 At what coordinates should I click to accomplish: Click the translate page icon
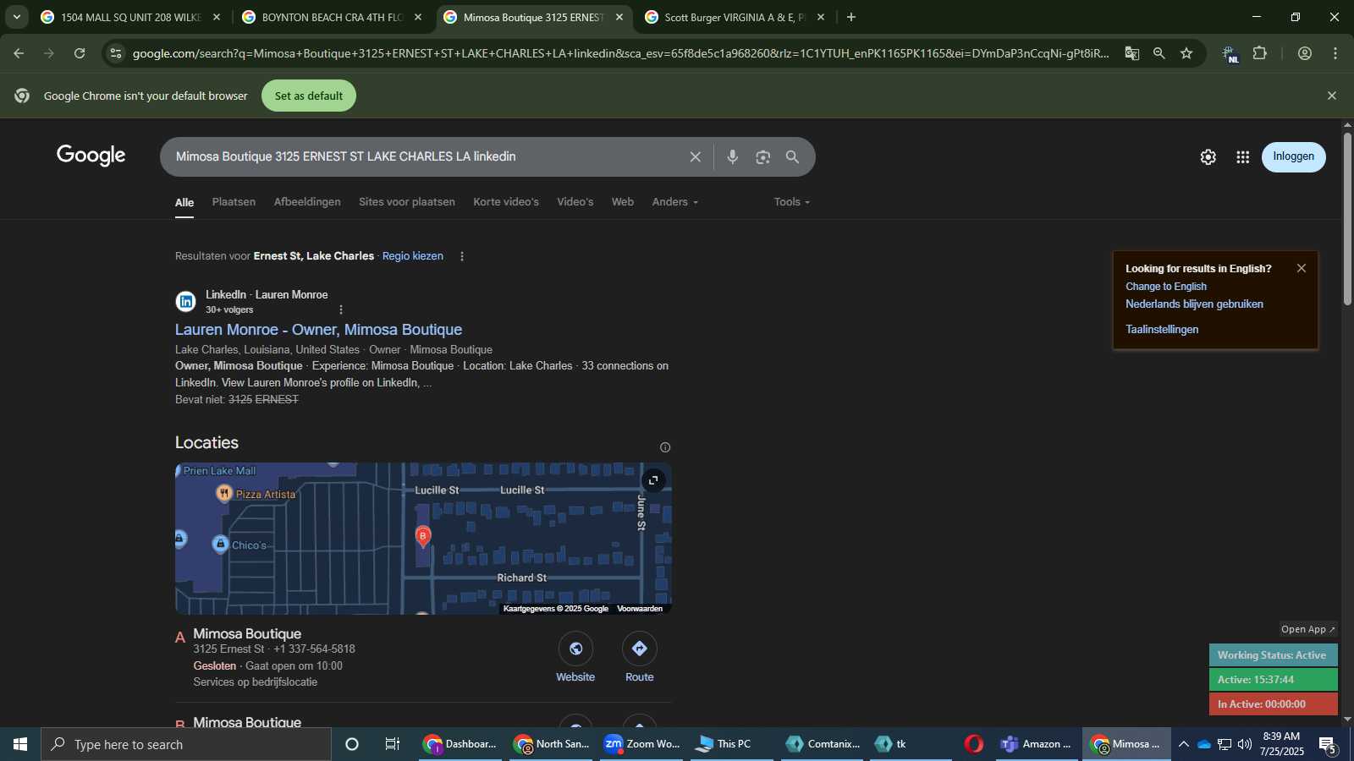pyautogui.click(x=1131, y=53)
